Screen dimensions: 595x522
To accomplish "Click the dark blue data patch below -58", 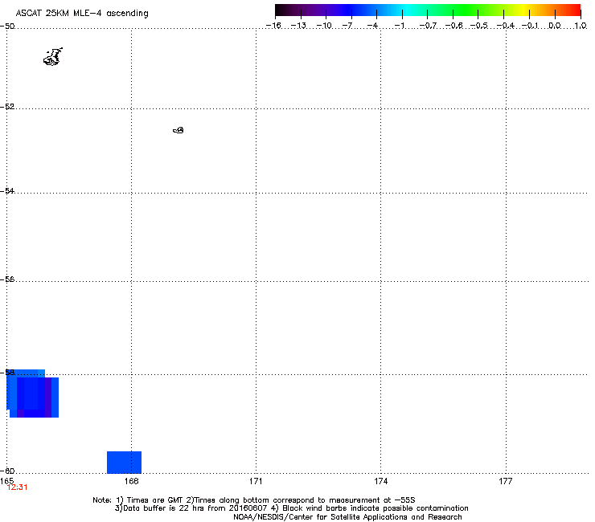I will (33, 394).
